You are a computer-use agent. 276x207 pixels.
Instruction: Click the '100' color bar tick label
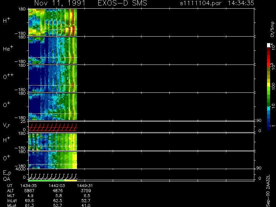273,87
